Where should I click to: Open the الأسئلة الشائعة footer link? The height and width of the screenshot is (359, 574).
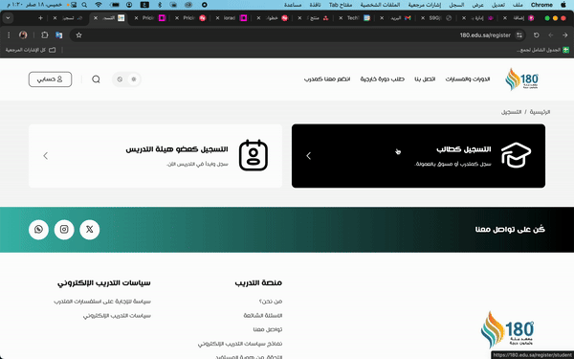point(263,315)
